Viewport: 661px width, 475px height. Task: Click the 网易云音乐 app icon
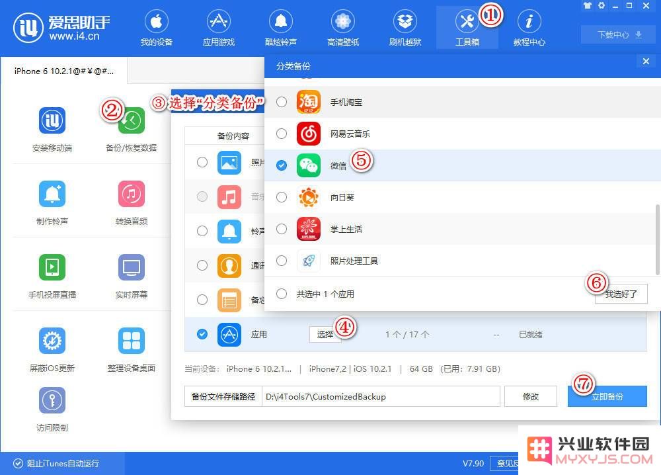click(308, 134)
